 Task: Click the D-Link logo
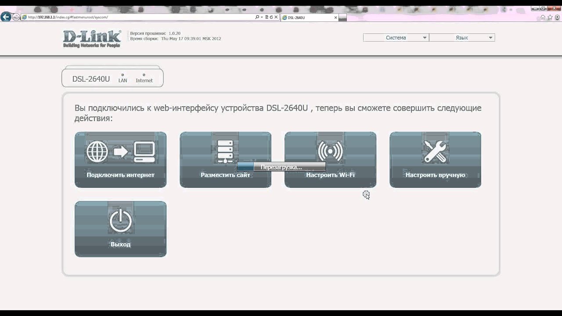pos(92,39)
